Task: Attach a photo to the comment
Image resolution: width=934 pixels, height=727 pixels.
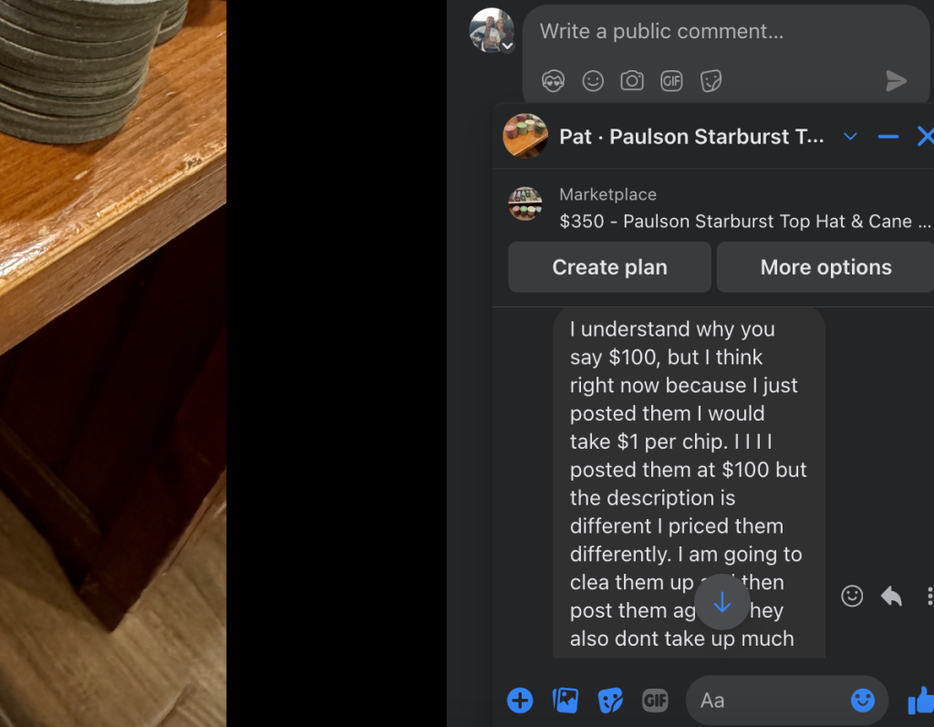Action: pyautogui.click(x=632, y=80)
